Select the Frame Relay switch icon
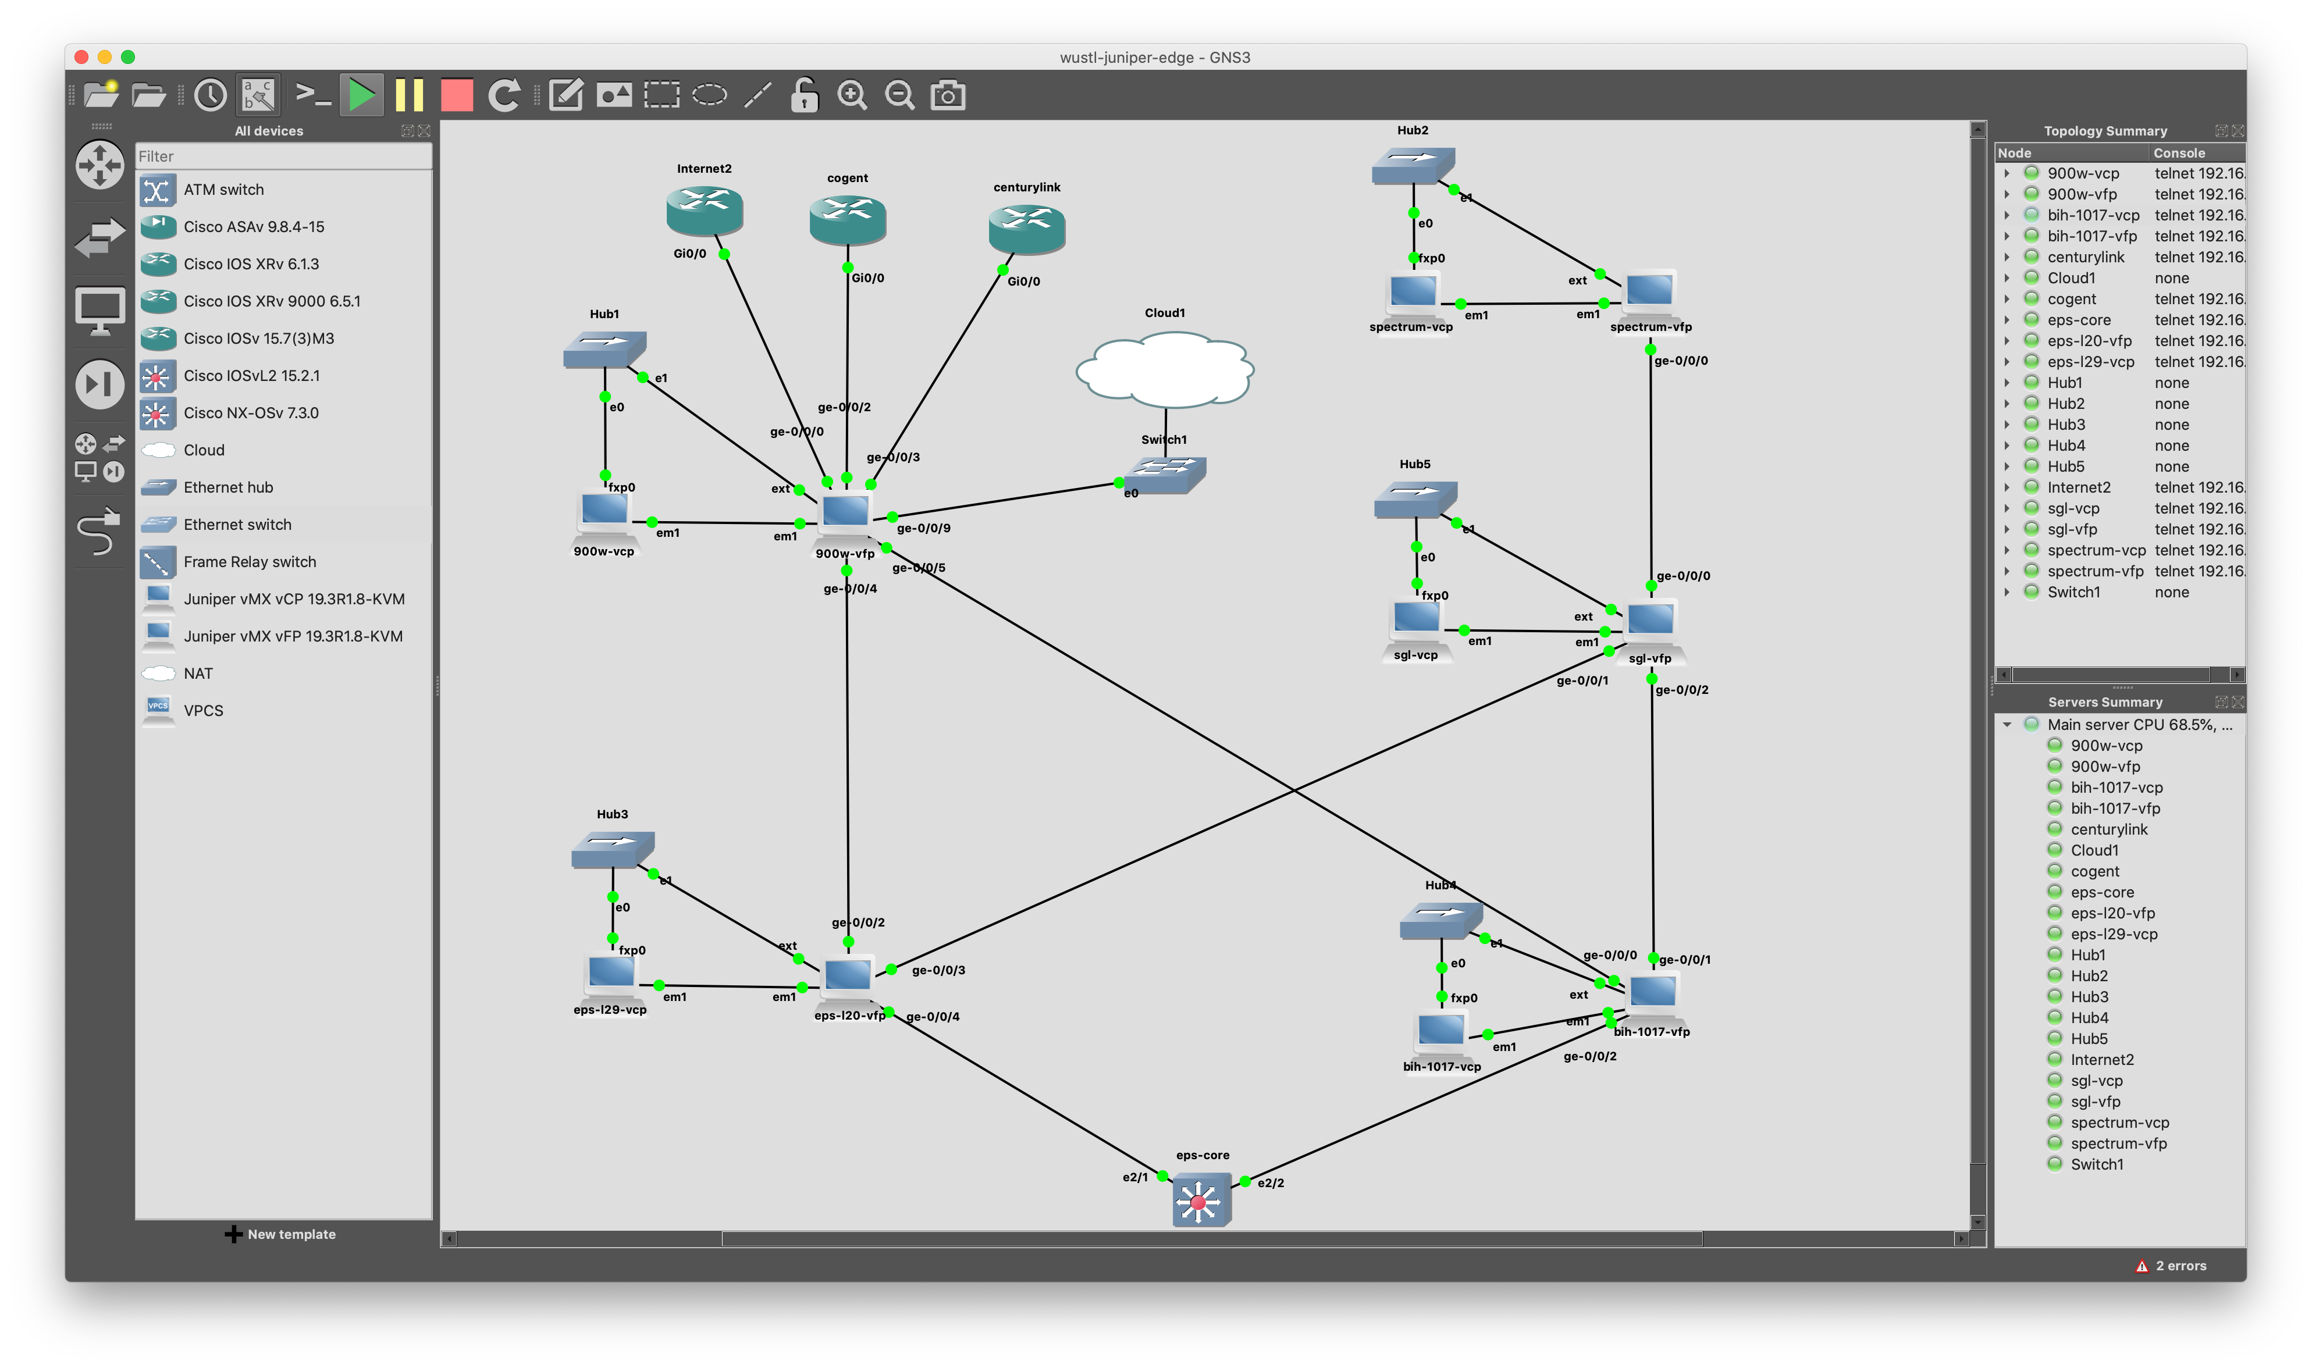The image size is (2312, 1368). (x=156, y=560)
